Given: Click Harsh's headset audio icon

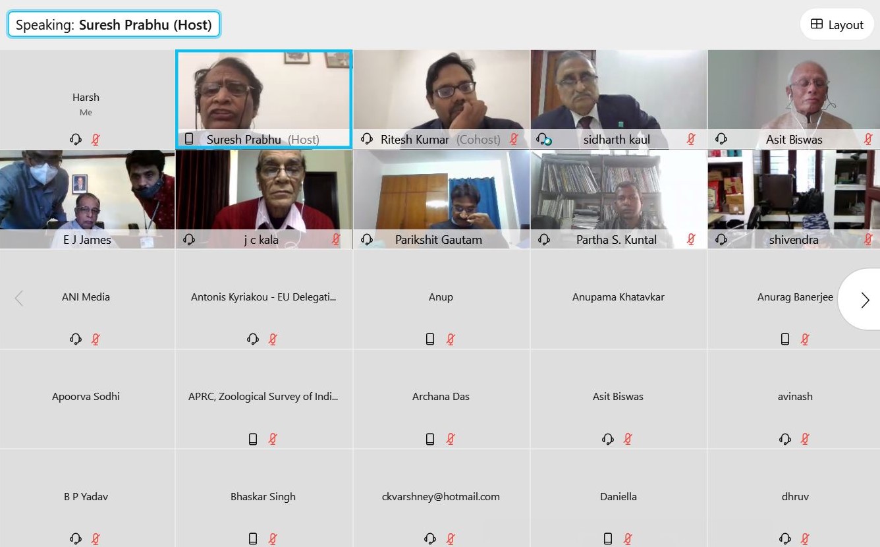Looking at the screenshot, I should pos(75,139).
